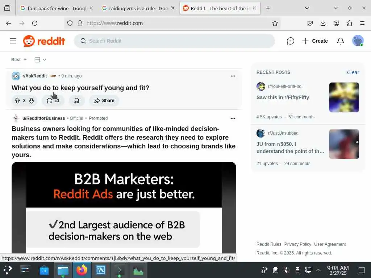The height and width of the screenshot is (278, 371).
Task: Show hidden system tray icons
Action: point(318,270)
